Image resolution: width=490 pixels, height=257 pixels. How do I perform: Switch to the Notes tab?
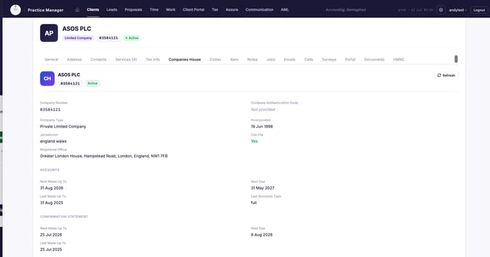tap(252, 59)
